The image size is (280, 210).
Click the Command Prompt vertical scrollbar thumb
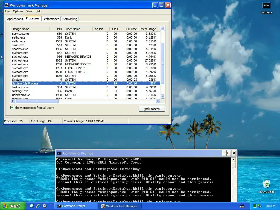click(x=234, y=165)
